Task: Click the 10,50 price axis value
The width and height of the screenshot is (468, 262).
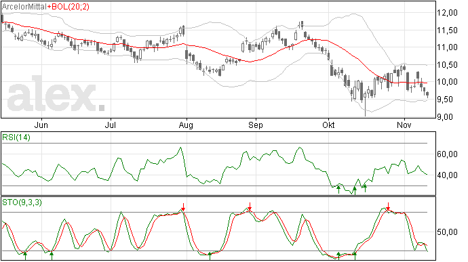Action: pos(447,65)
